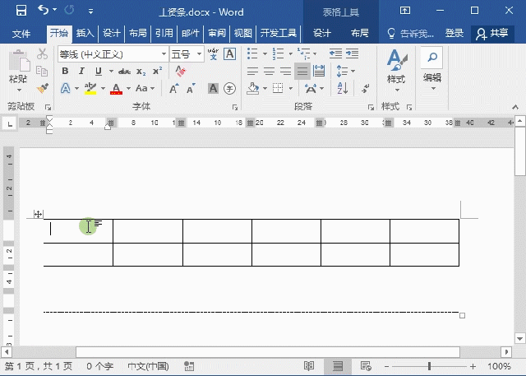526x376 pixels.
Task: Click the table move handle
Action: coord(38,214)
